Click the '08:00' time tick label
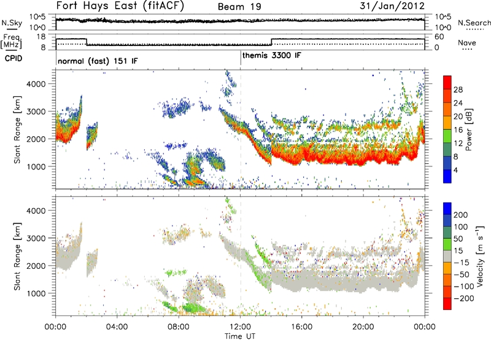This screenshot has height=340, width=491. 179,327
